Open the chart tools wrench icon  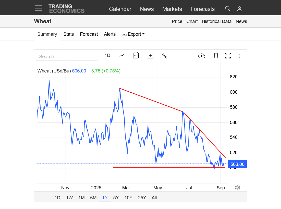(x=165, y=56)
